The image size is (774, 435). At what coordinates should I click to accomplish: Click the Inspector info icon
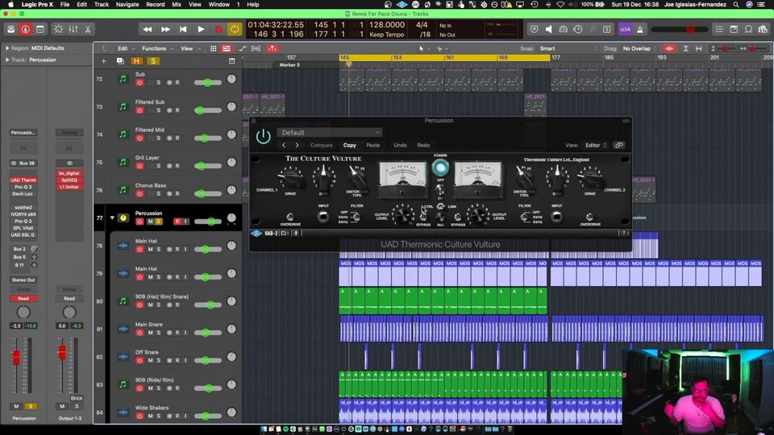coord(27,29)
